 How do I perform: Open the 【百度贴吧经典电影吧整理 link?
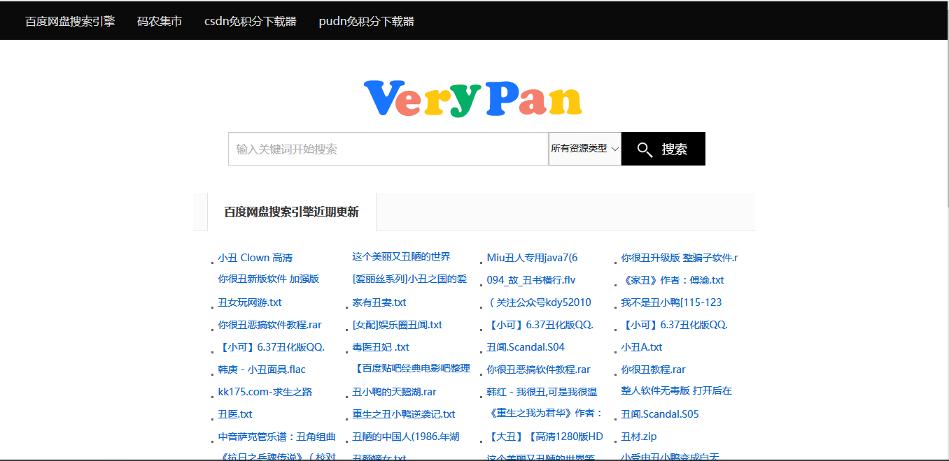(x=412, y=368)
